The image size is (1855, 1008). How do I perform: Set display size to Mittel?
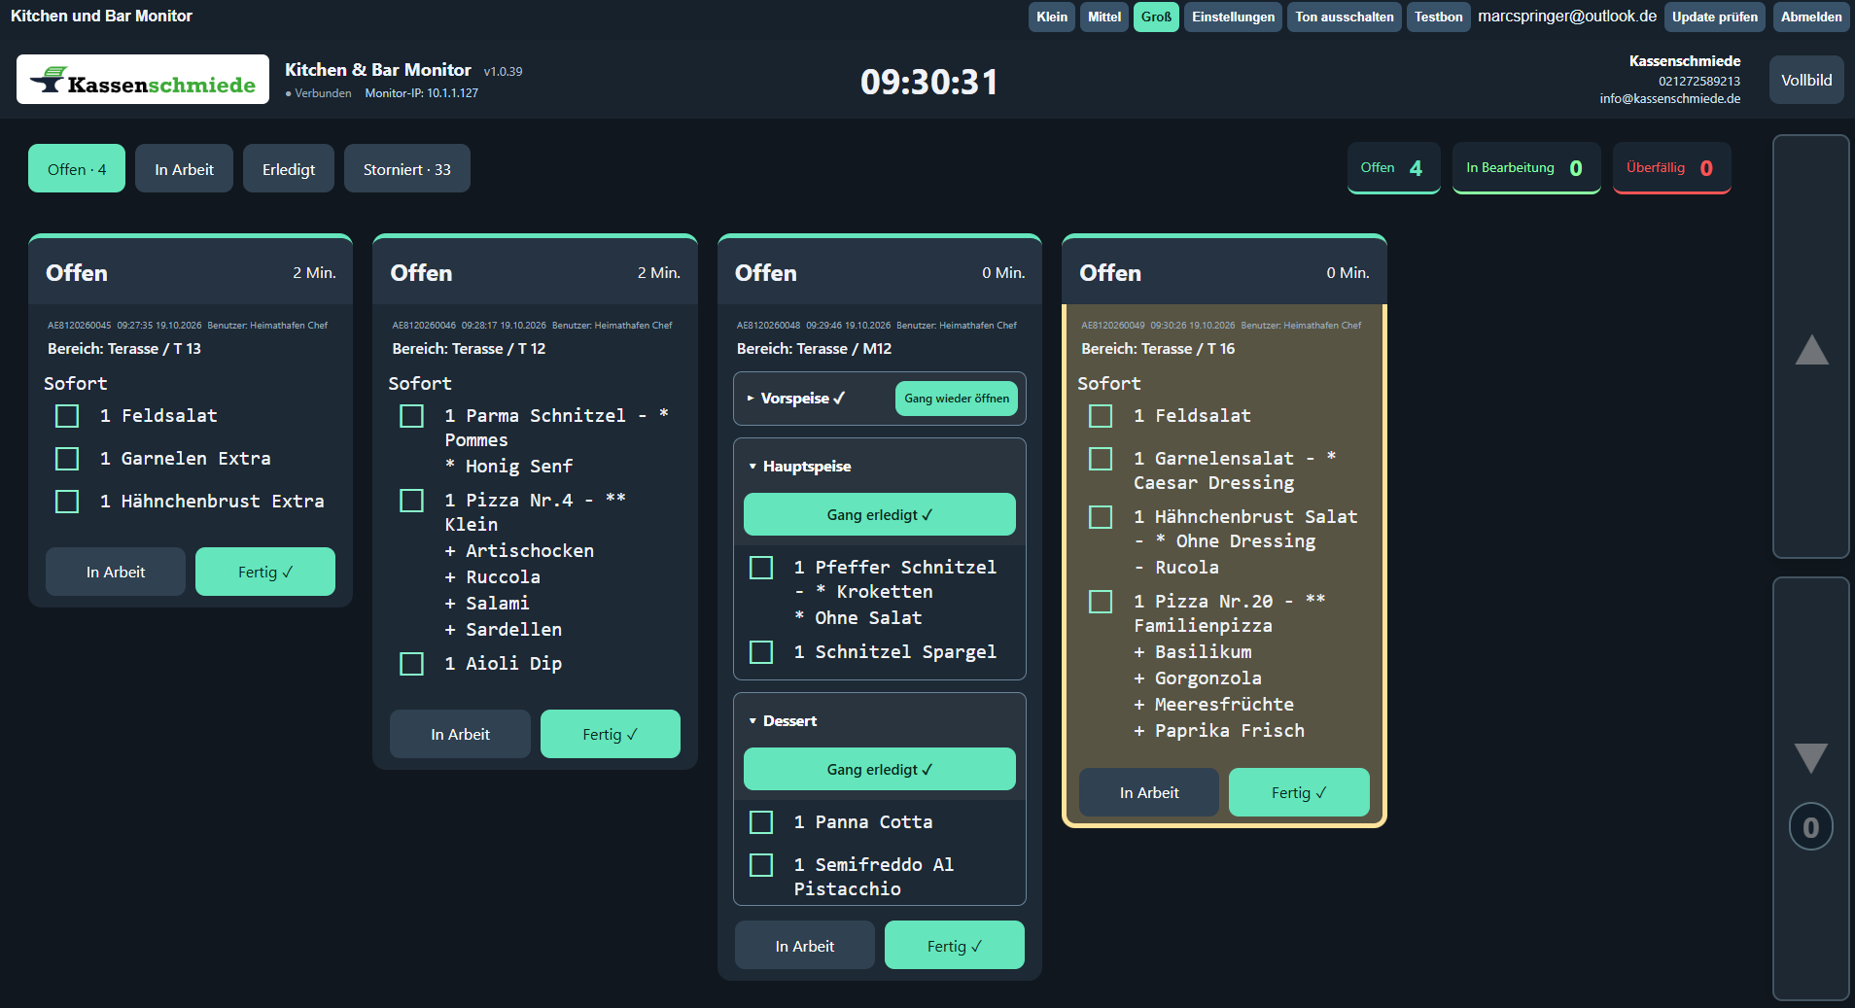(1104, 17)
